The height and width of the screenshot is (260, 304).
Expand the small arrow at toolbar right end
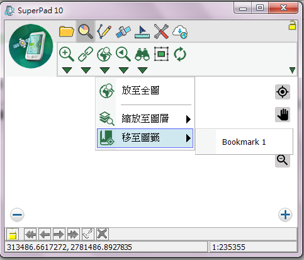click(x=292, y=71)
